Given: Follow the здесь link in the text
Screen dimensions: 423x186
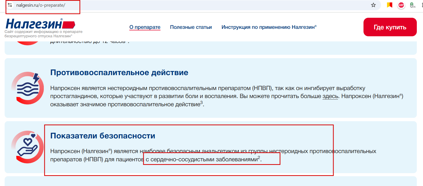Looking at the screenshot, I should pos(330,96).
